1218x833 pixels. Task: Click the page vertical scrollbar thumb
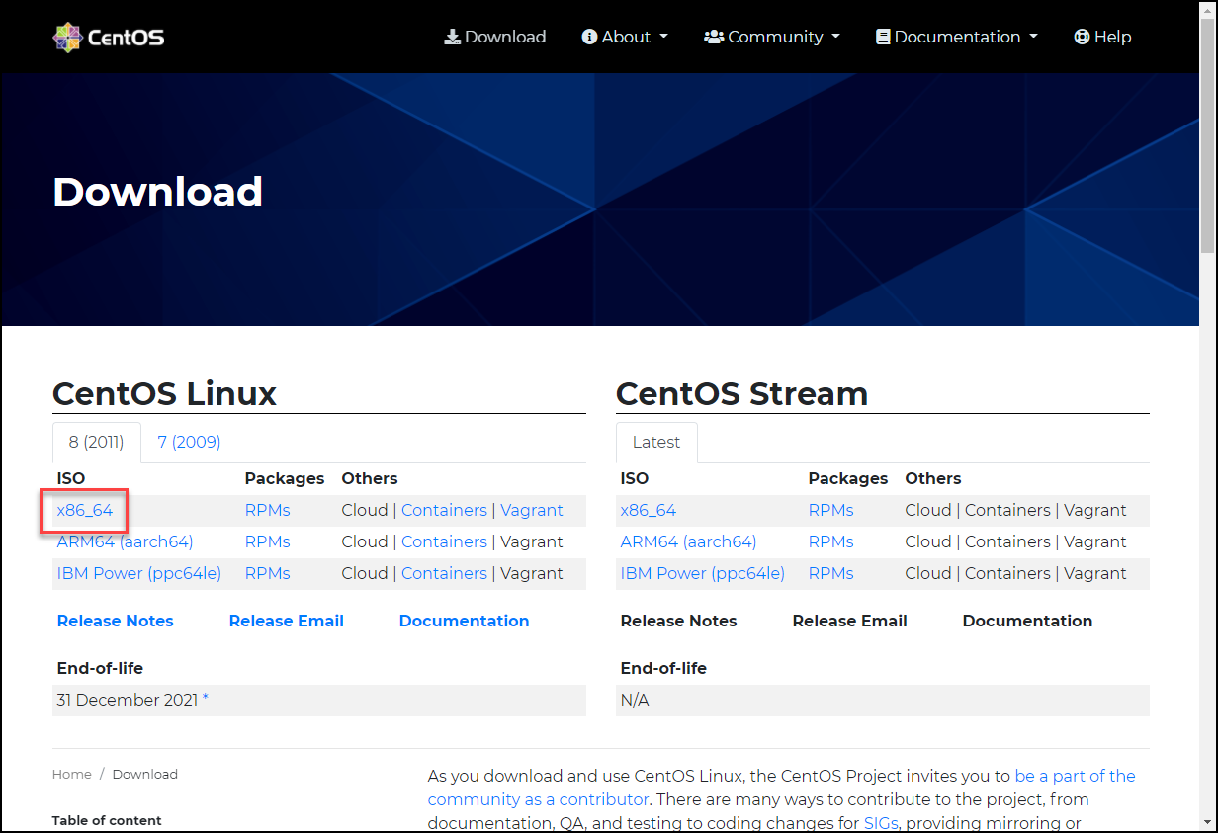(1207, 138)
